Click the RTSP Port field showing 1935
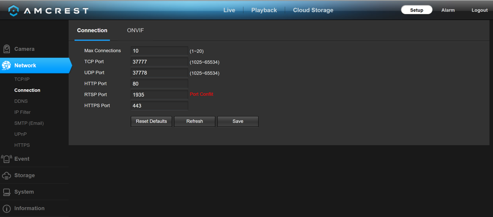The width and height of the screenshot is (493, 217). click(159, 95)
